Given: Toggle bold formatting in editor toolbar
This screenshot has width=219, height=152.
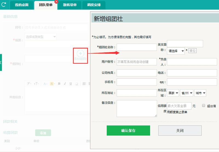Looking at the screenshot, I should point(59,84).
